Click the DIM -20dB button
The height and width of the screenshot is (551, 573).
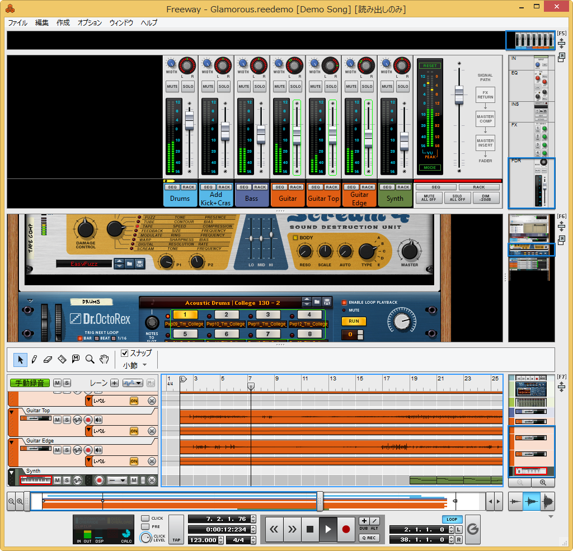click(485, 197)
